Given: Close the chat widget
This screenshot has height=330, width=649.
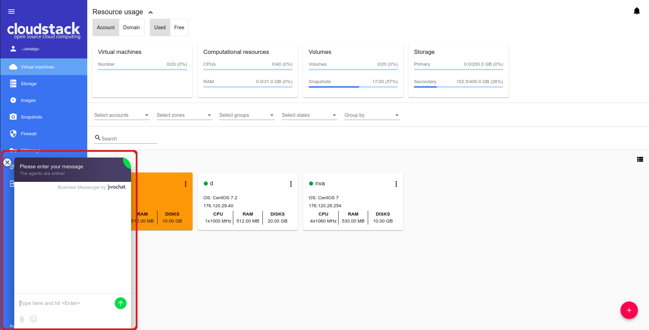Looking at the screenshot, I should (x=7, y=162).
